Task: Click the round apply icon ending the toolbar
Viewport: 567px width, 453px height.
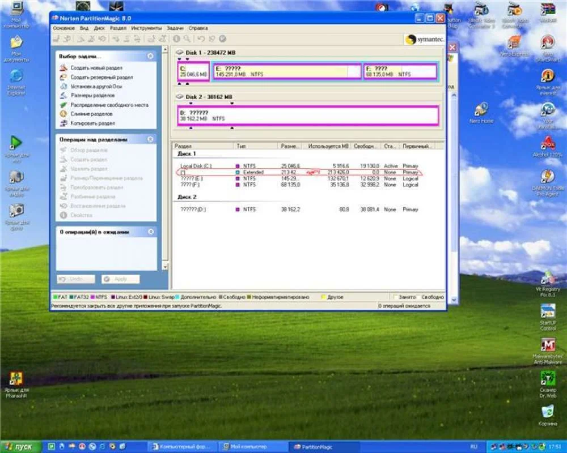Action: click(x=223, y=39)
